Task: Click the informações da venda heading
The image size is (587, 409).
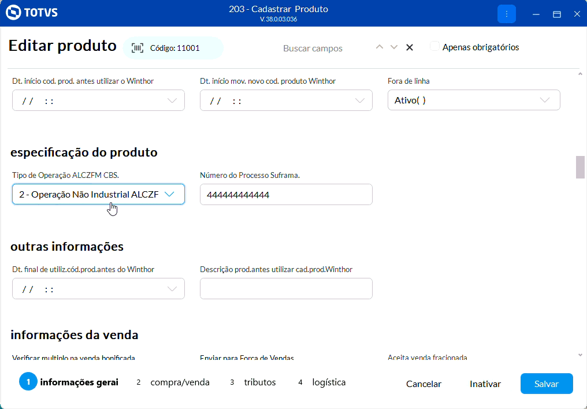Action: 75,335
